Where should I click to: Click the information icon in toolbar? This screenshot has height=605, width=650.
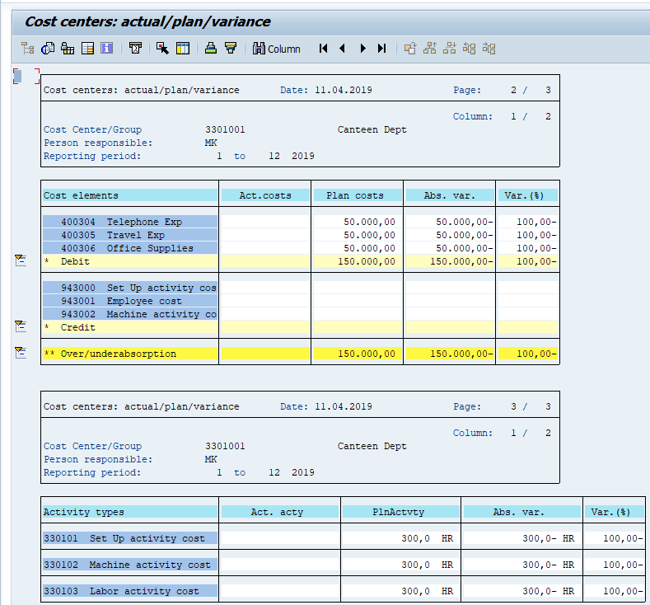(x=106, y=49)
